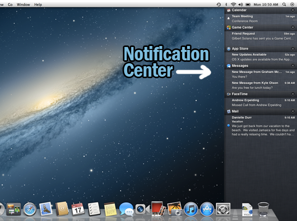Launch Messages speech bubble in Dock
297x221 pixels.
pos(126,209)
